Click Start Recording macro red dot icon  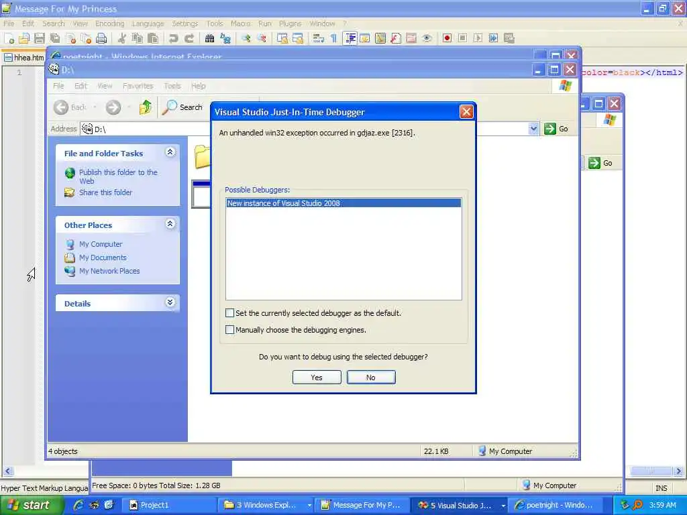pyautogui.click(x=447, y=38)
